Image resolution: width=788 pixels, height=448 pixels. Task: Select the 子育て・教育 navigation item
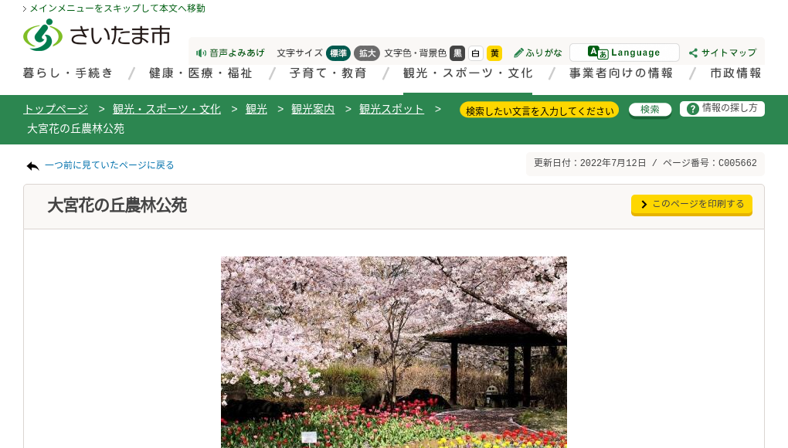pos(328,73)
